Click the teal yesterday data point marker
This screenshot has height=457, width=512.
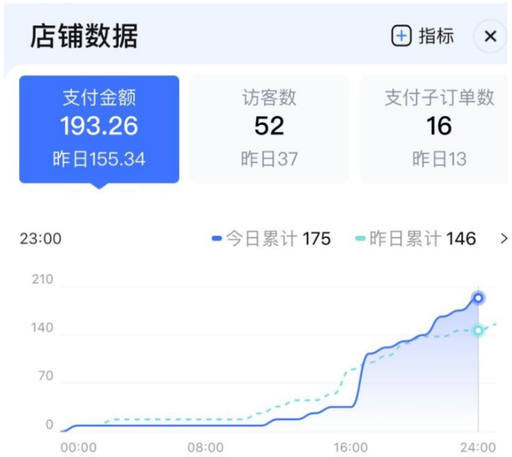(478, 330)
